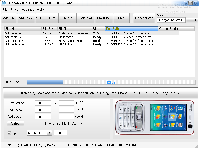Viewport: 199px width, 149px height.
Task: Open the Advance menu
Action: pos(28,10)
